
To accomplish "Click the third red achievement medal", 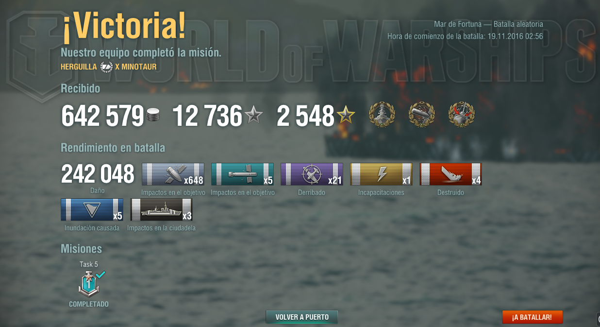I will tap(461, 115).
